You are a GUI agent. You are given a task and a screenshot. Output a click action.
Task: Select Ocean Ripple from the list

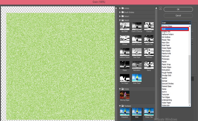pos(166,48)
